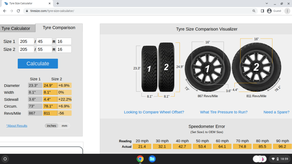Open What Tire Pressure to Run link
The image size is (292, 164).
point(224,112)
